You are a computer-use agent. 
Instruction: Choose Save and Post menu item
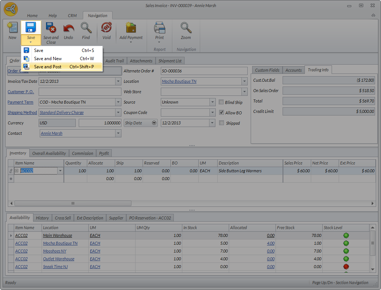pos(48,67)
